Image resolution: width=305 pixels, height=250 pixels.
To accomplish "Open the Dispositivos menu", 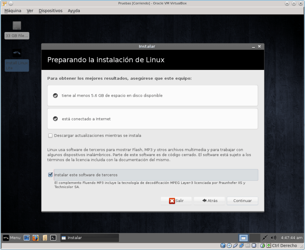I will click(x=50, y=11).
